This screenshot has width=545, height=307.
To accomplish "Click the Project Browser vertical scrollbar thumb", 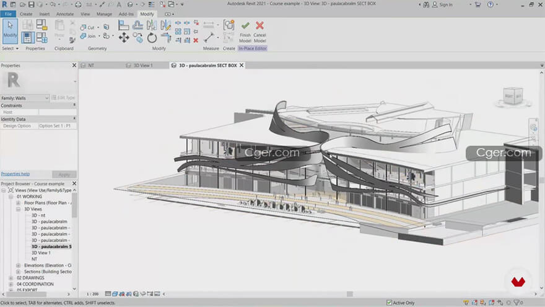I will coord(74,205).
